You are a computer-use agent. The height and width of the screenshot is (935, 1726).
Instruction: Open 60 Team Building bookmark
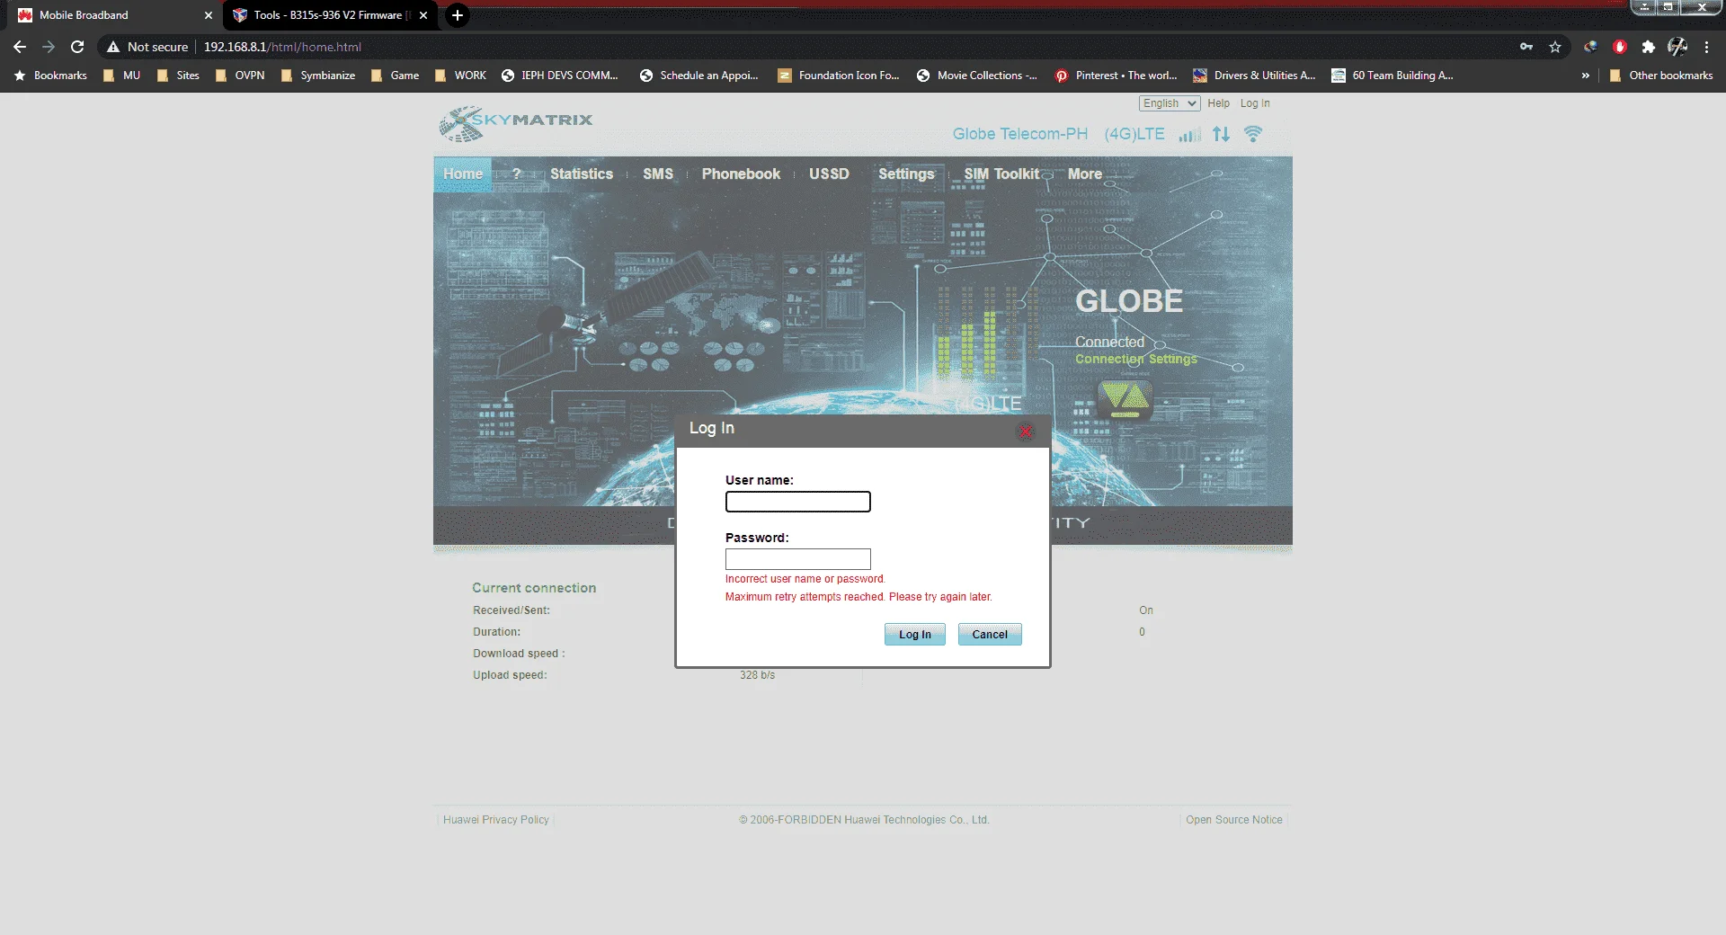pos(1392,76)
